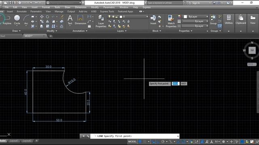Screen dimensions: 259x145
Task: Switch to the Manage ribbon tab
Action: pos(59,11)
